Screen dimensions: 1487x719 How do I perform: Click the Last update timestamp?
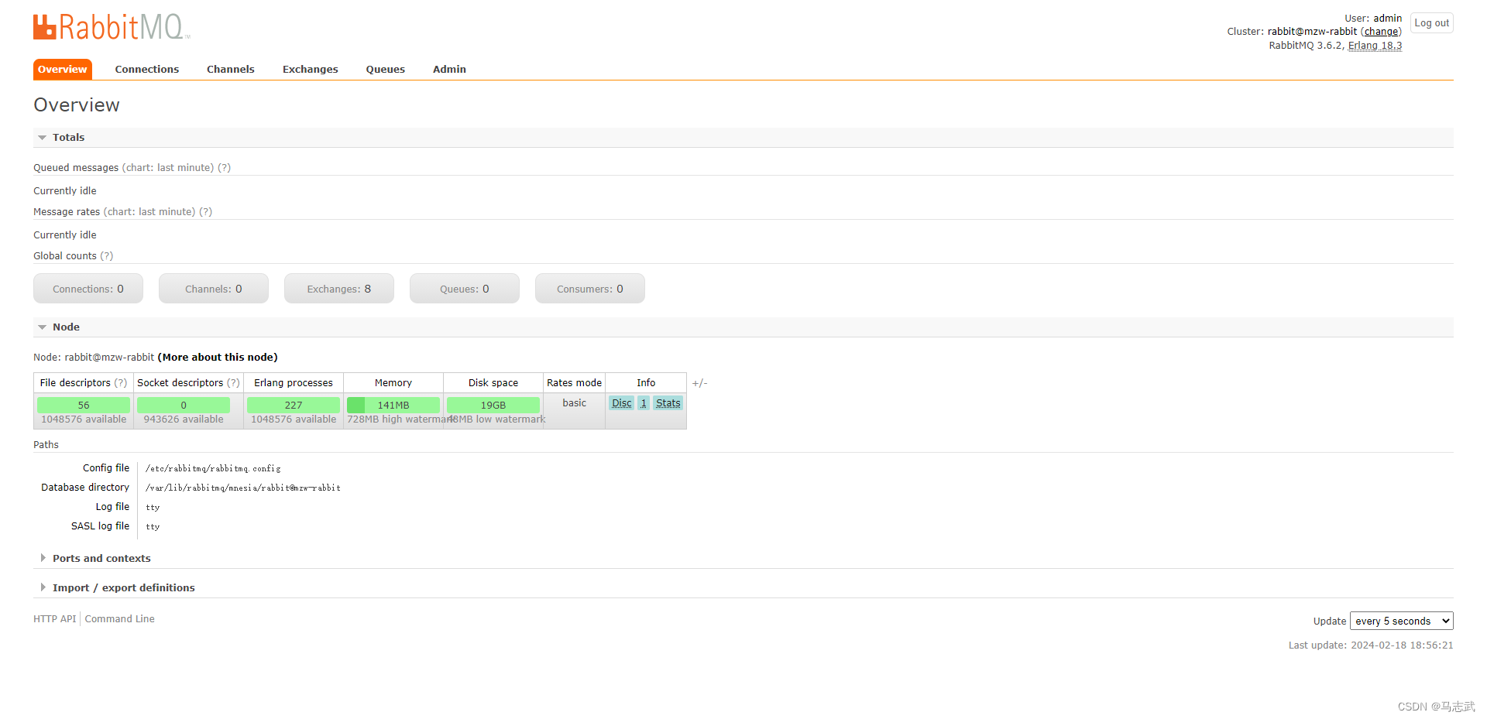[1371, 645]
